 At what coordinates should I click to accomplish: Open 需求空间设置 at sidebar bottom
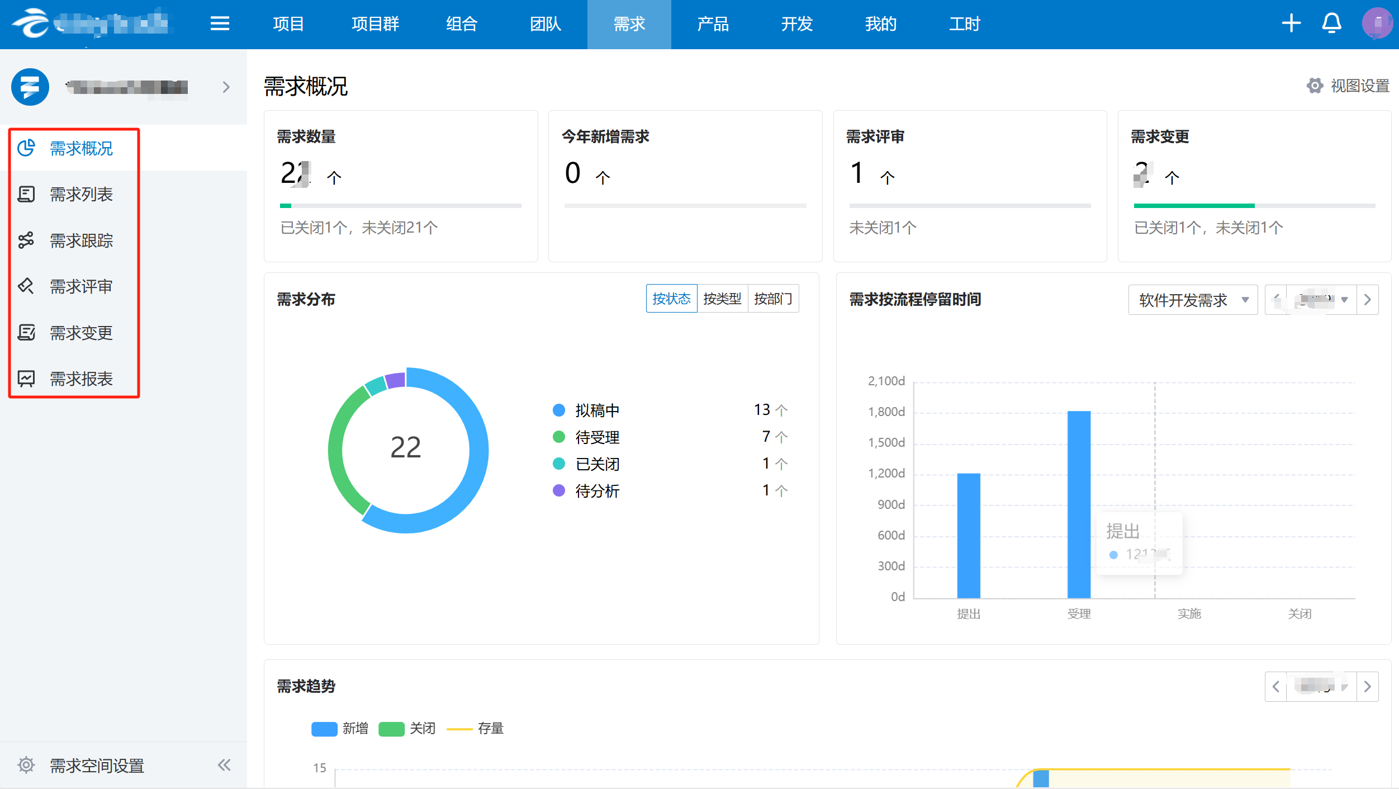pyautogui.click(x=97, y=766)
